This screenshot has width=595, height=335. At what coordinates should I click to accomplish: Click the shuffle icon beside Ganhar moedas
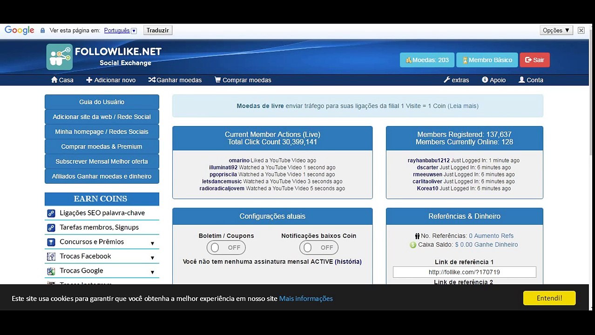pyautogui.click(x=152, y=80)
